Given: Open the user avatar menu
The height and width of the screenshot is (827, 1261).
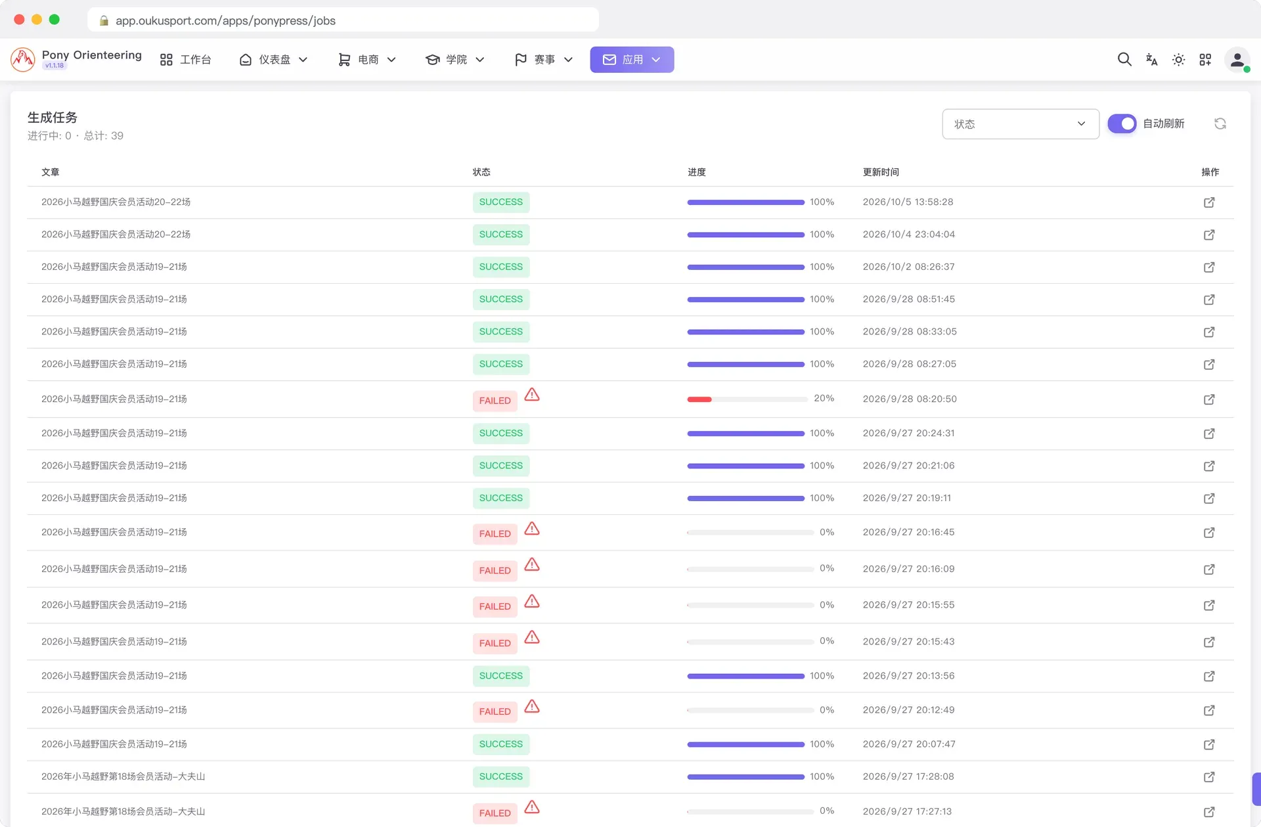Looking at the screenshot, I should coord(1237,60).
